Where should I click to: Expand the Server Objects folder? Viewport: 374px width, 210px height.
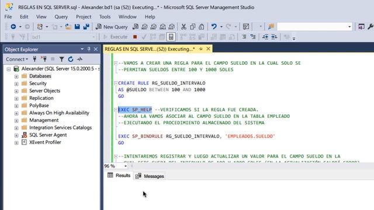coord(16,91)
